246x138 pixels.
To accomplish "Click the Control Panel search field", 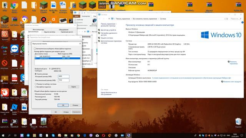I will point(236,19).
